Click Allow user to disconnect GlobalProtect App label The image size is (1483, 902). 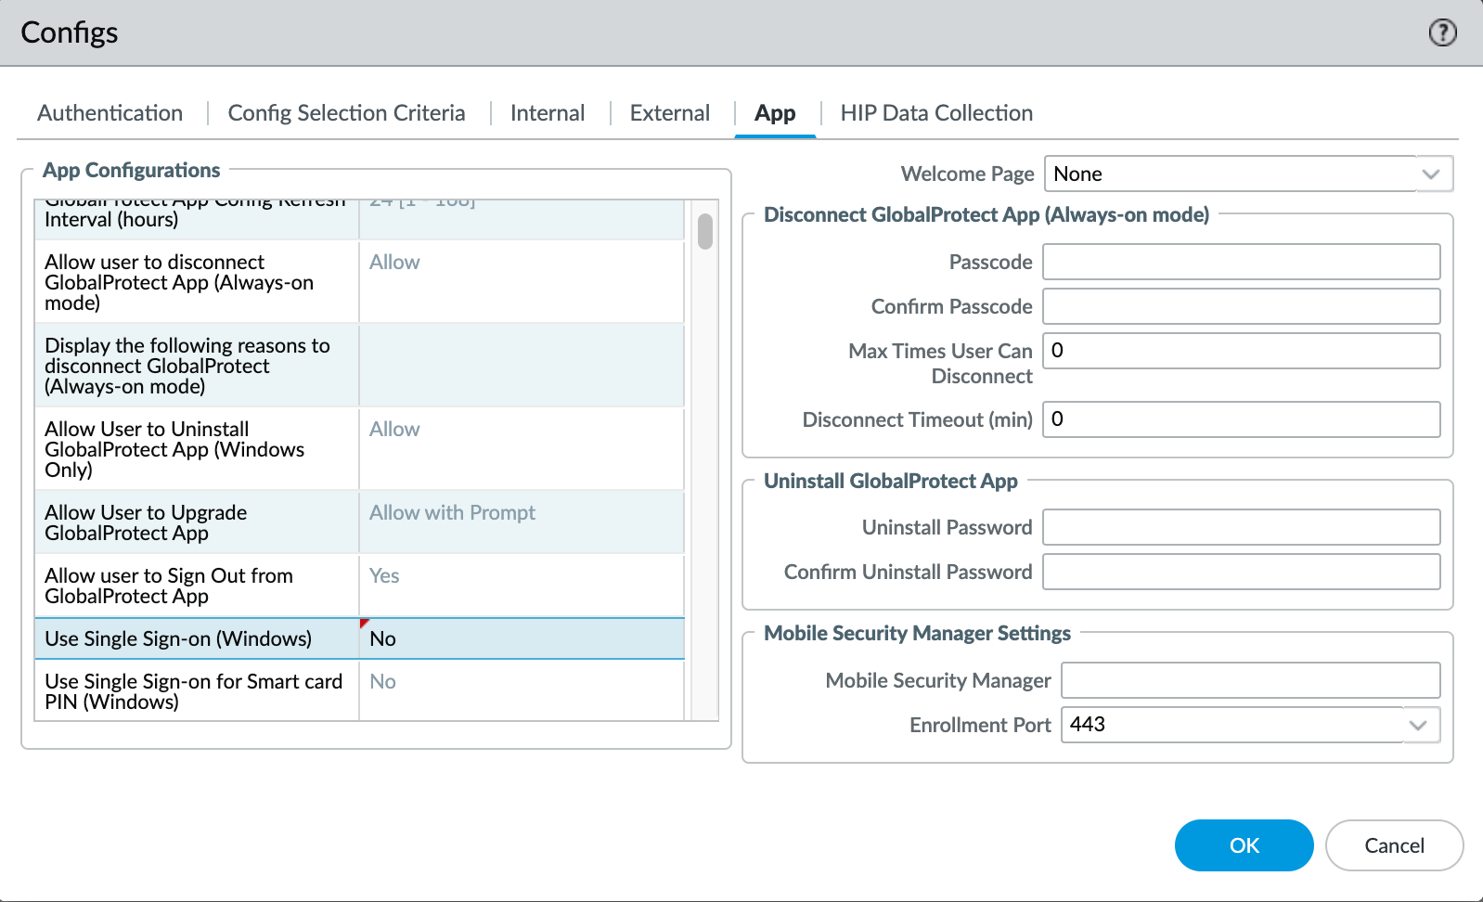(179, 282)
